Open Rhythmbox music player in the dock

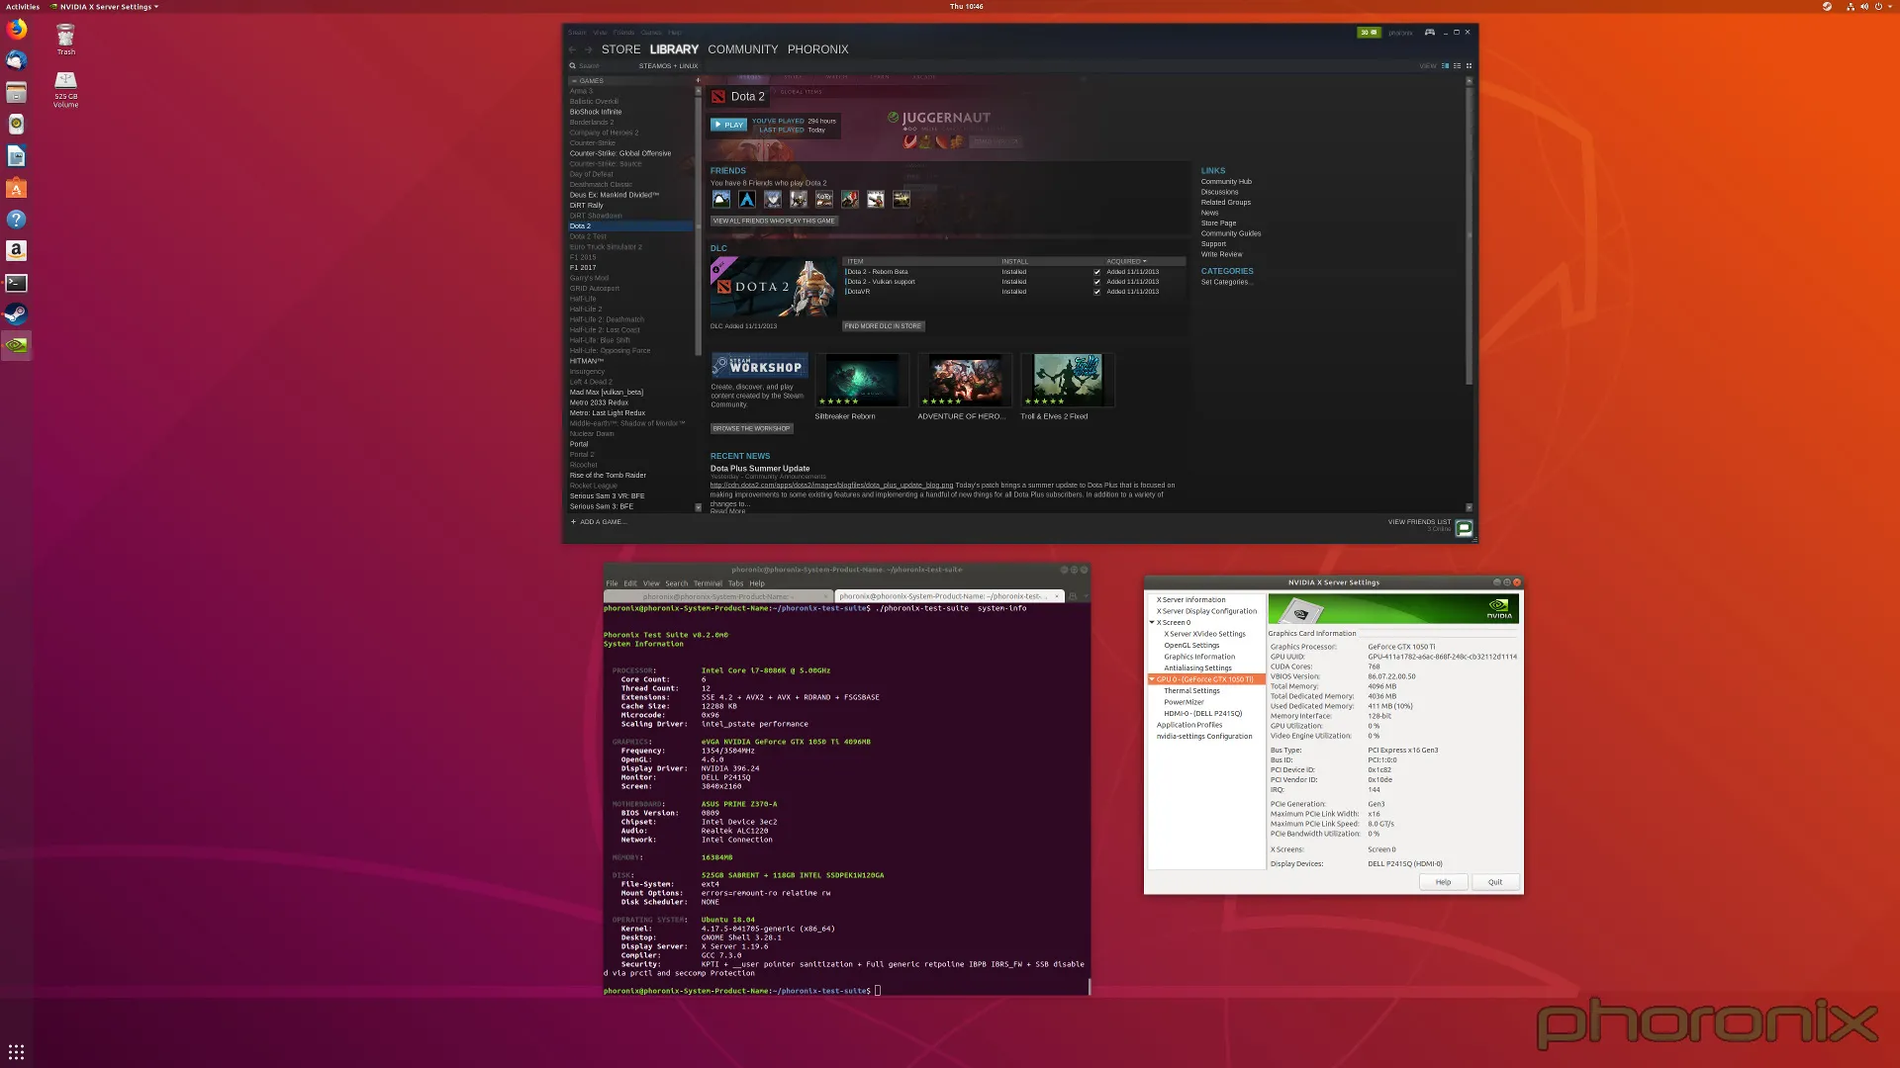click(16, 124)
